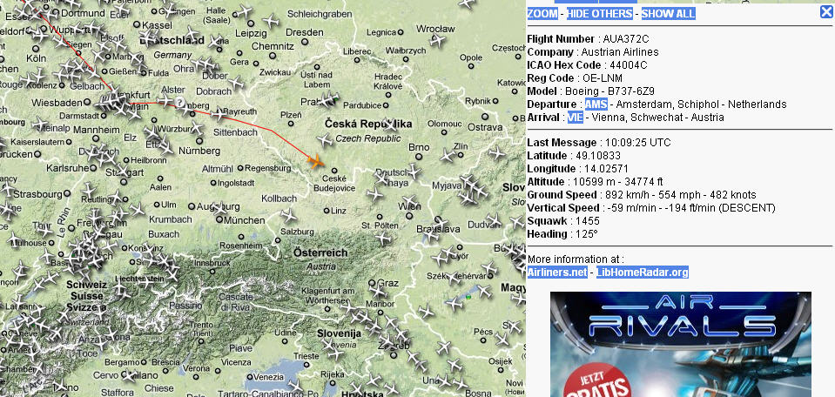The width and height of the screenshot is (835, 397).
Task: Open the LibHomeRadar.org link
Action: pyautogui.click(x=643, y=273)
